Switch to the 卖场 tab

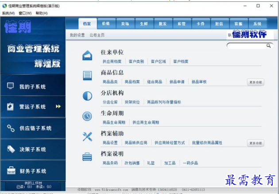(125, 24)
